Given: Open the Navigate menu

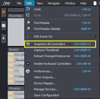Looking at the screenshot, I should (54, 3).
